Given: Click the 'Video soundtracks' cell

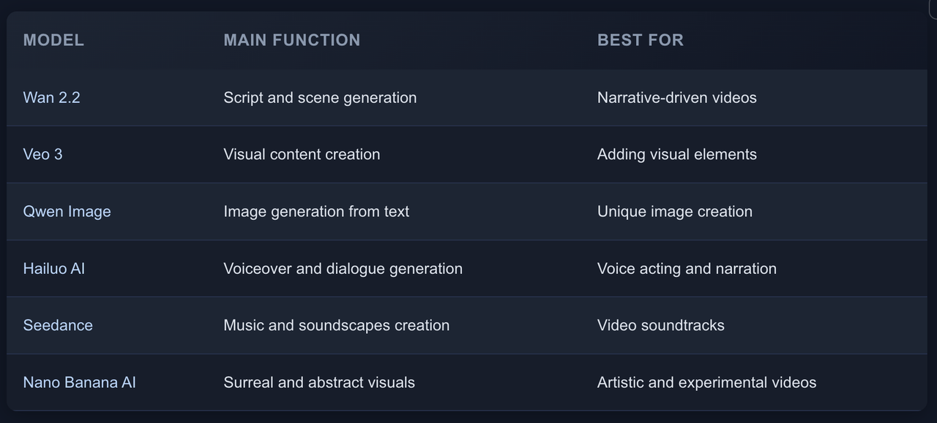Looking at the screenshot, I should (x=661, y=325).
